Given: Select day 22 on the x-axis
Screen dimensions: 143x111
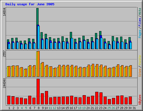Looking at the screenshot, I should coord(96,108).
